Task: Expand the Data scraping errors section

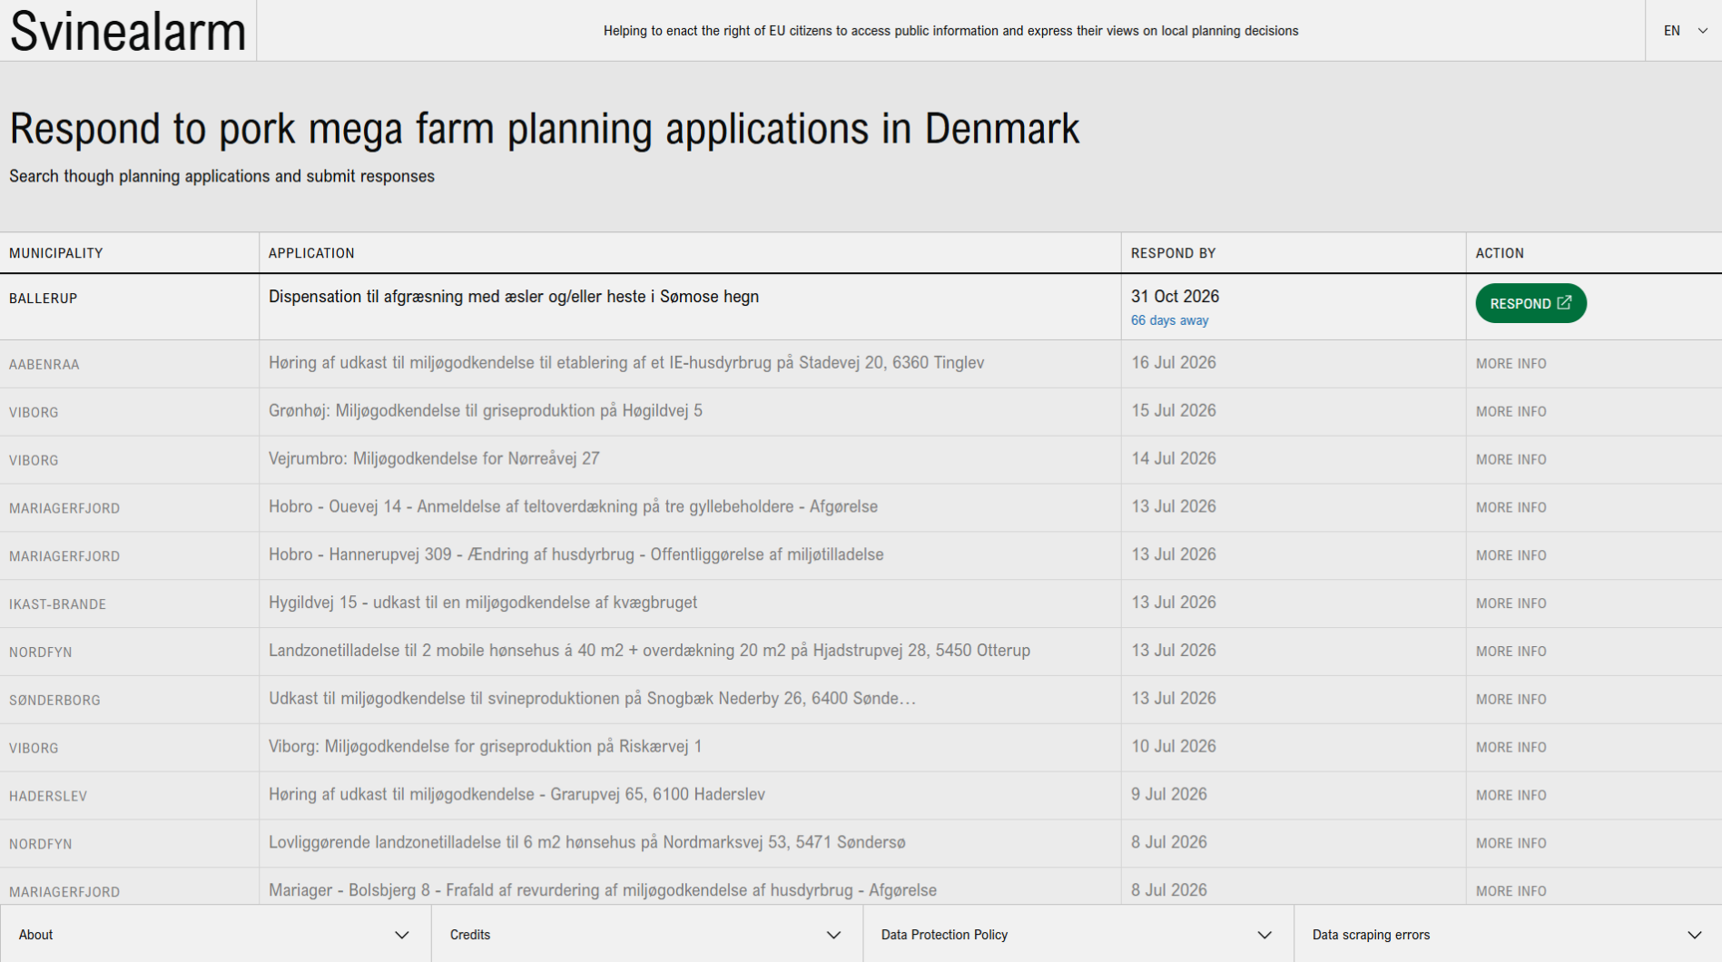Action: (x=1508, y=934)
